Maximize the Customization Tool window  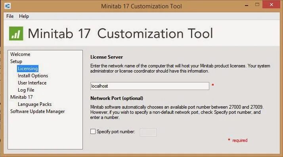pyautogui.click(x=257, y=5)
